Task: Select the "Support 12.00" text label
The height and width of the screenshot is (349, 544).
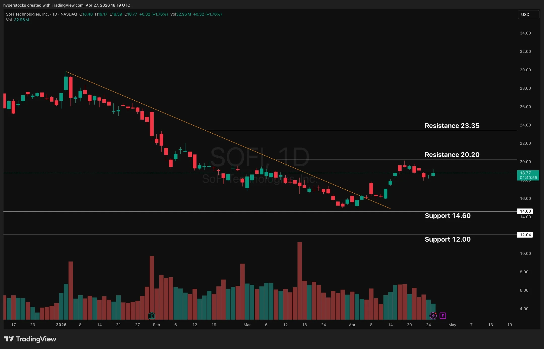Action: point(448,239)
